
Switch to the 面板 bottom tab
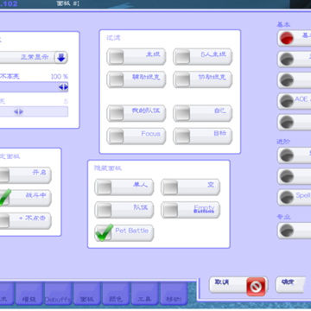[x=86, y=294]
